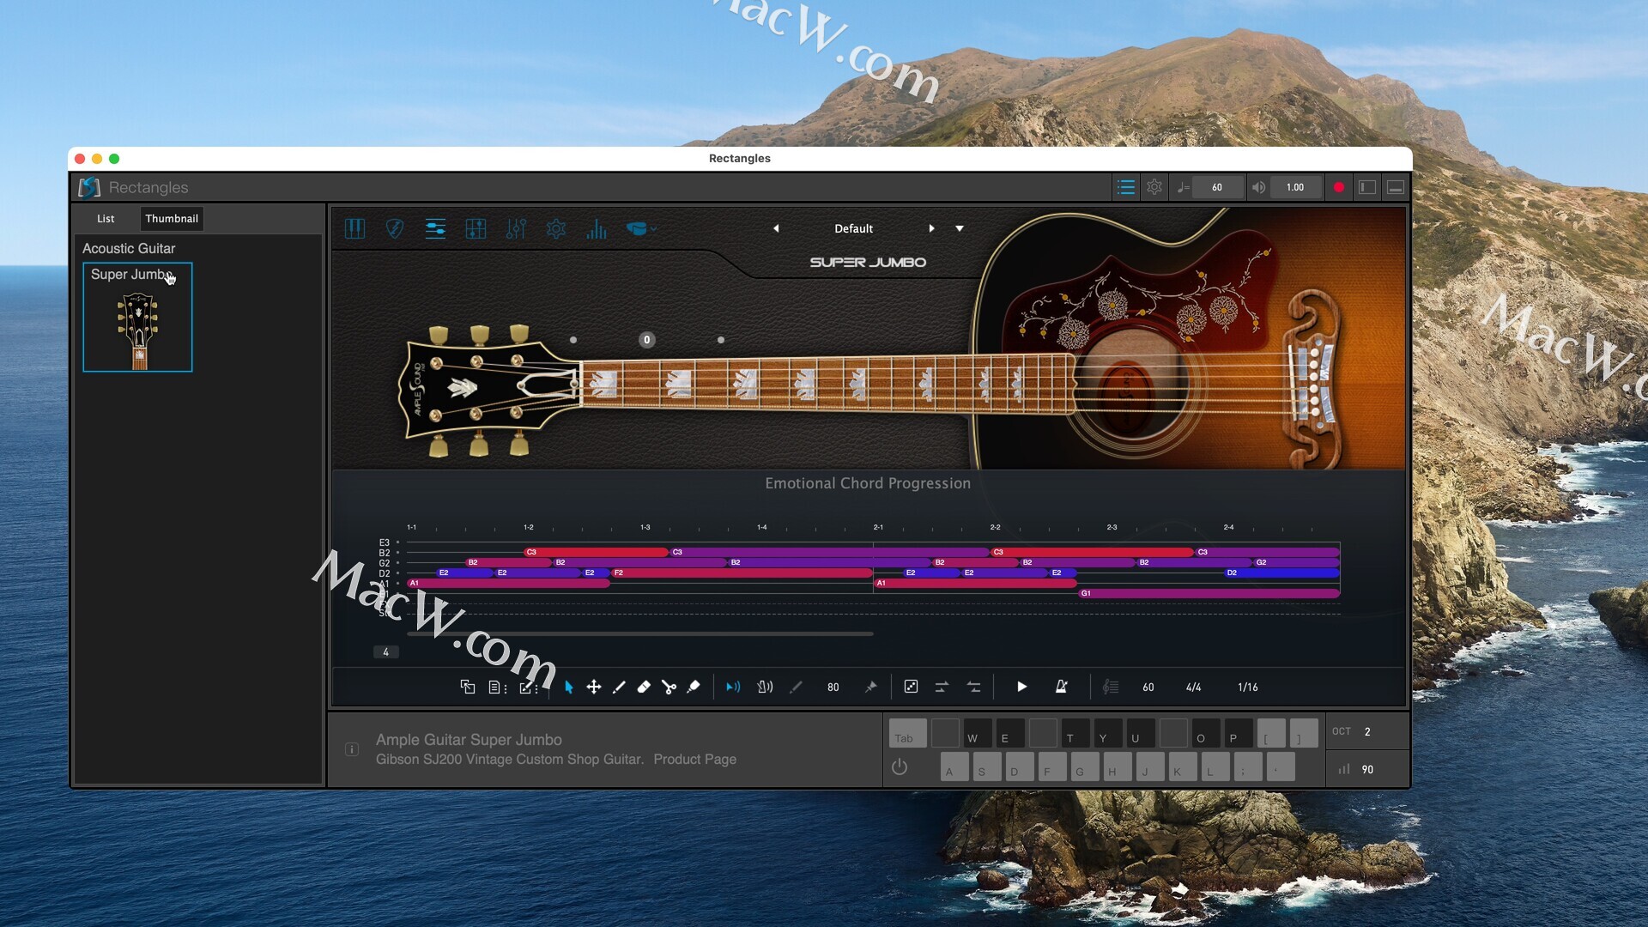The height and width of the screenshot is (927, 1648).
Task: Click the info icon beside Ample Guitar
Action: (x=352, y=749)
